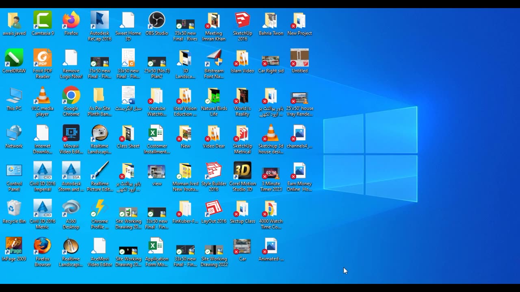
Task: Select the Car image thumbnail
Action: coord(243,246)
